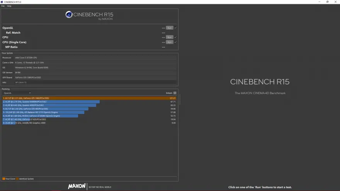Open the File menu
Viewport: 340px width, 191px height.
(3, 6)
